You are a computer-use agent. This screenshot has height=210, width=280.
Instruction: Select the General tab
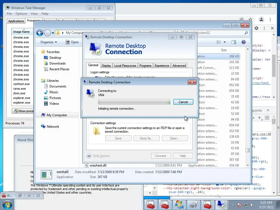tap(93, 65)
